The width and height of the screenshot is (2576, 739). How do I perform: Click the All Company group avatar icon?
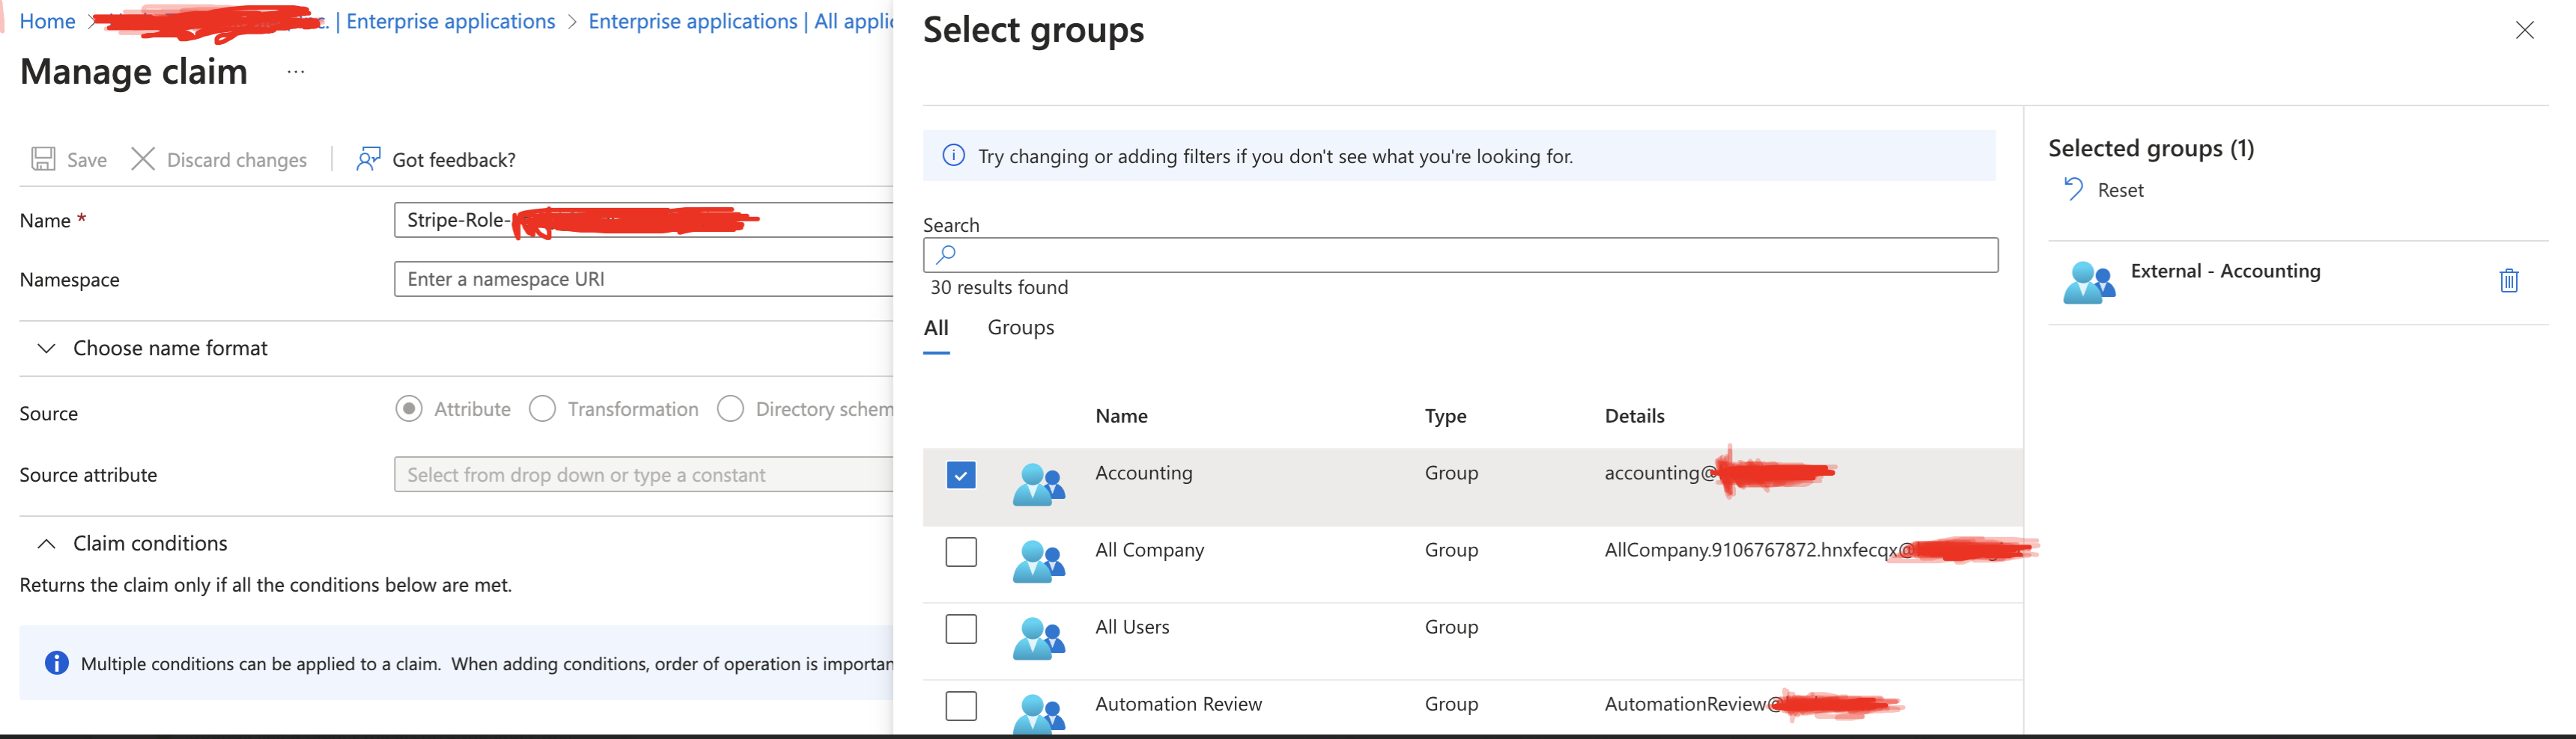coord(1038,561)
